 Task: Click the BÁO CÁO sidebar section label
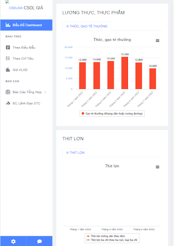(x=12, y=81)
